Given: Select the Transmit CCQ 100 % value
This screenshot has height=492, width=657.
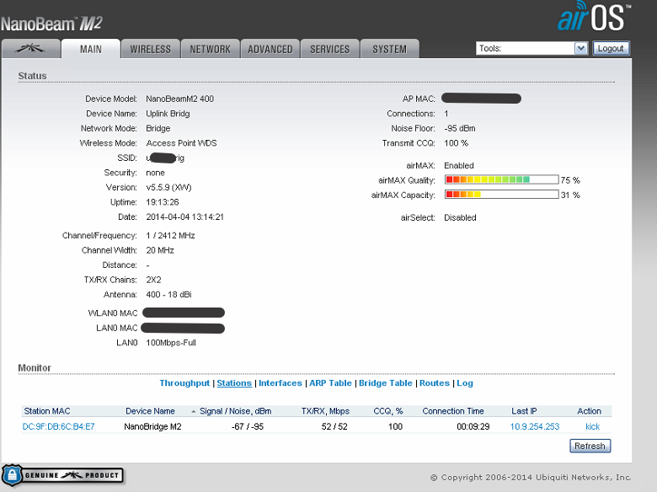Looking at the screenshot, I should (x=456, y=143).
